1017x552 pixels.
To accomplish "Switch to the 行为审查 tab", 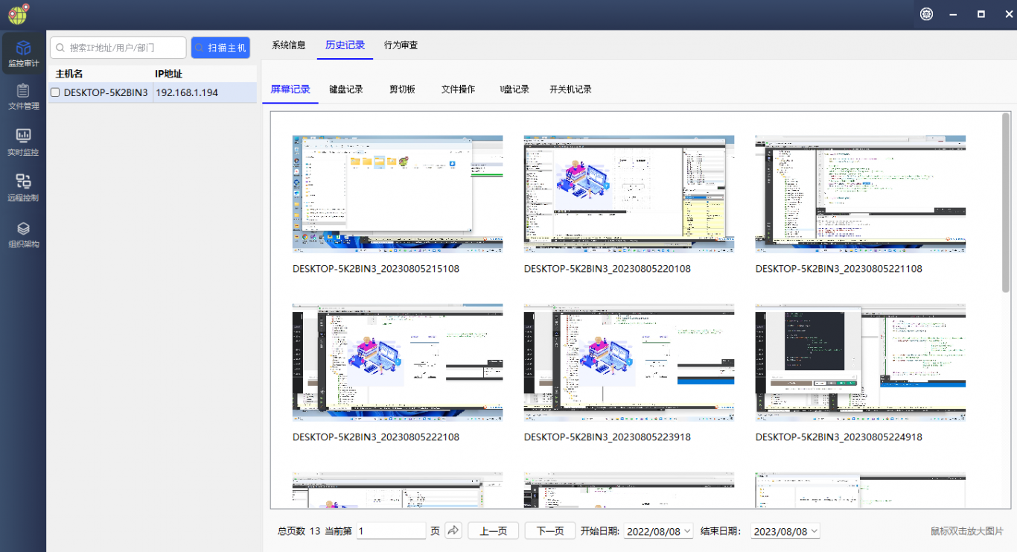I will click(x=401, y=45).
